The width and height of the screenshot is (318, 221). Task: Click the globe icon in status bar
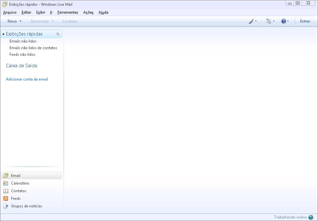[311, 217]
